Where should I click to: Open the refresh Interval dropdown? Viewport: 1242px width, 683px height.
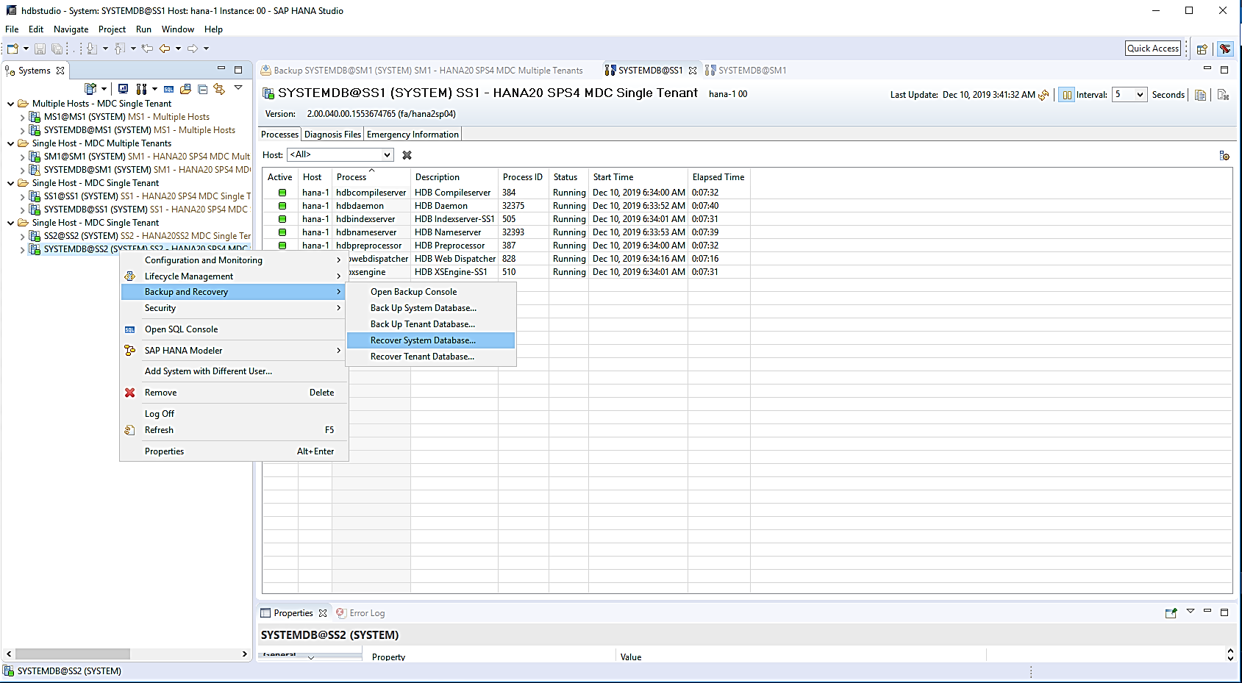tap(1139, 95)
